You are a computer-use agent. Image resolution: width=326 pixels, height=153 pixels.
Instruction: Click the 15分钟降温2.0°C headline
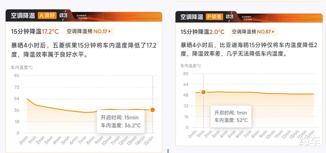203,32
